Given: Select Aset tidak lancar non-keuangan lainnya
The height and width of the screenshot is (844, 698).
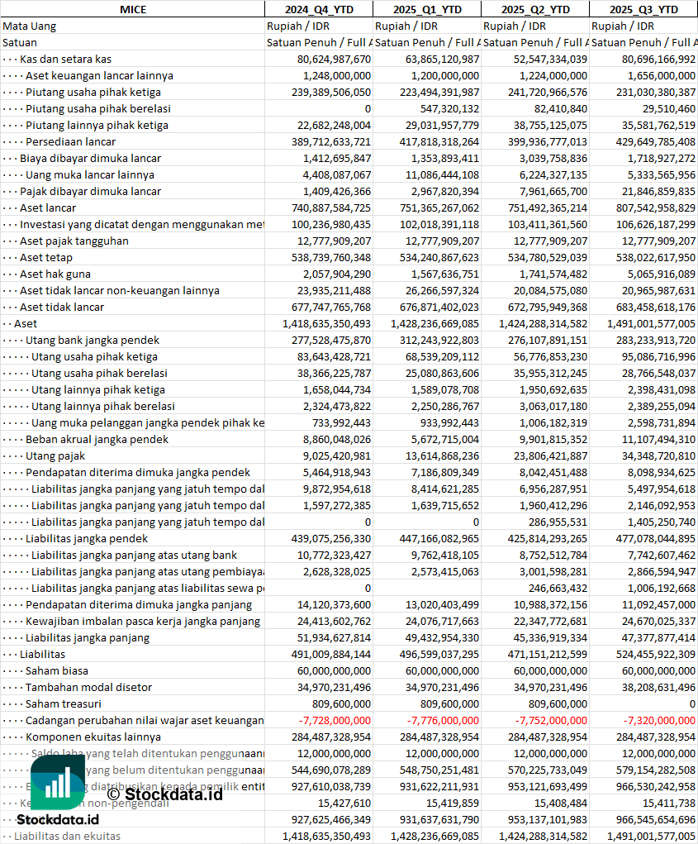Looking at the screenshot, I should pos(120,291).
